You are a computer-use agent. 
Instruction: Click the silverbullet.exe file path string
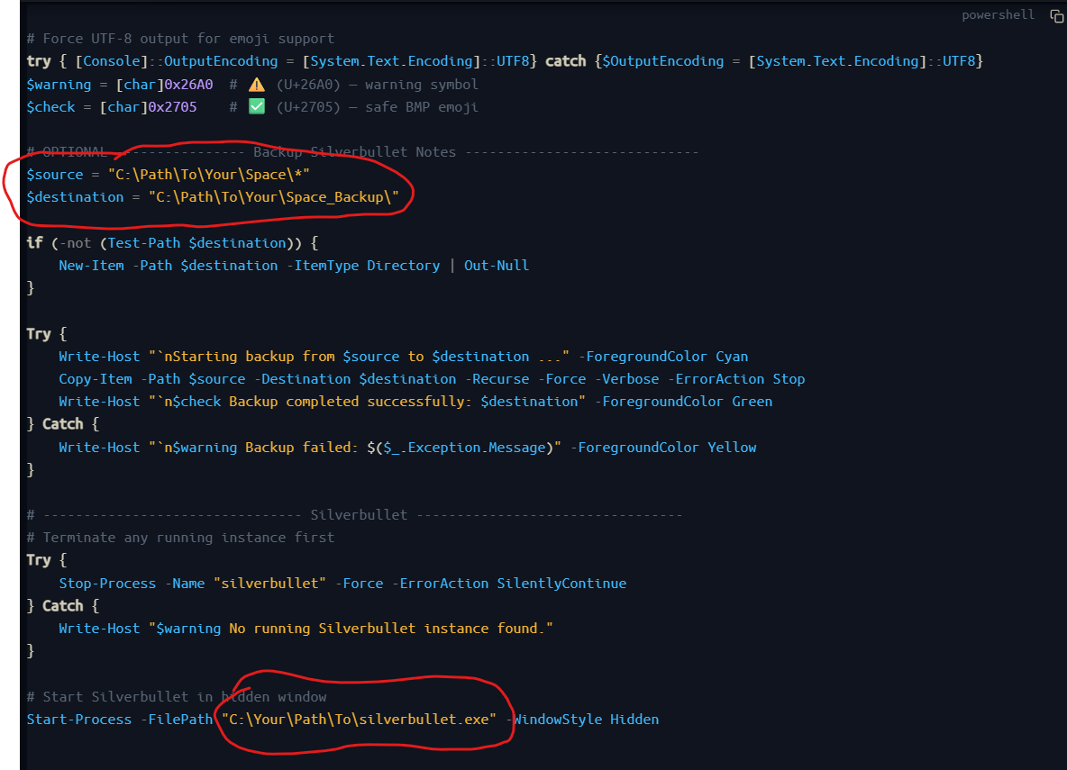click(x=360, y=720)
